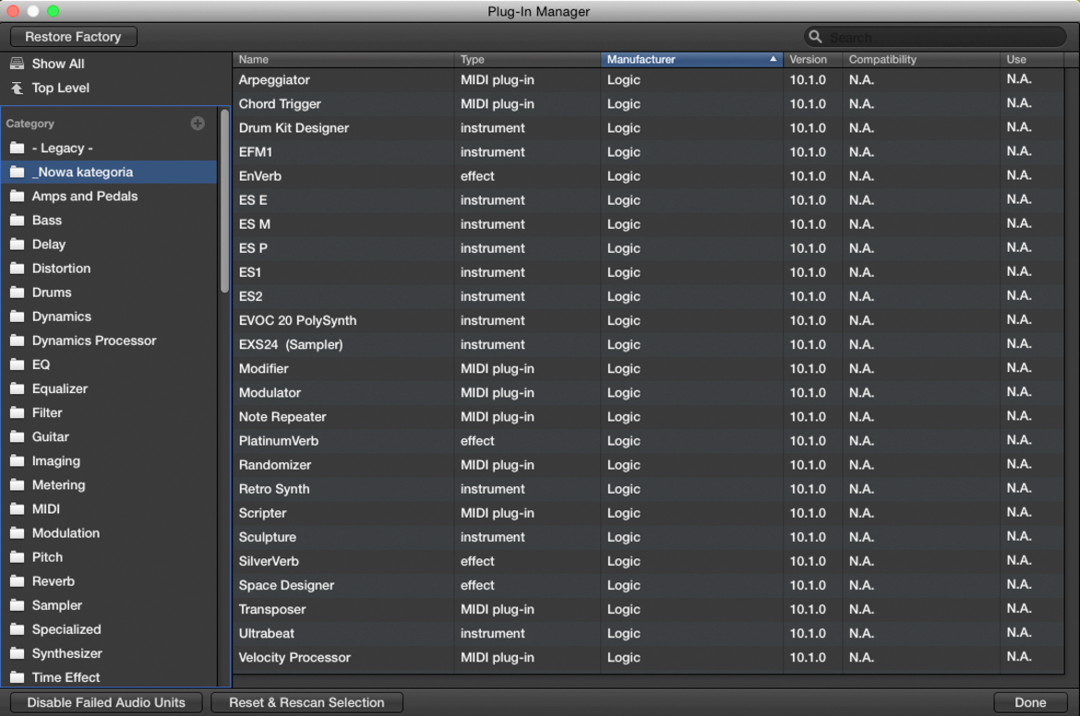Viewport: 1080px width, 716px height.
Task: Click Disable Failed Audio Units button
Action: (x=106, y=702)
